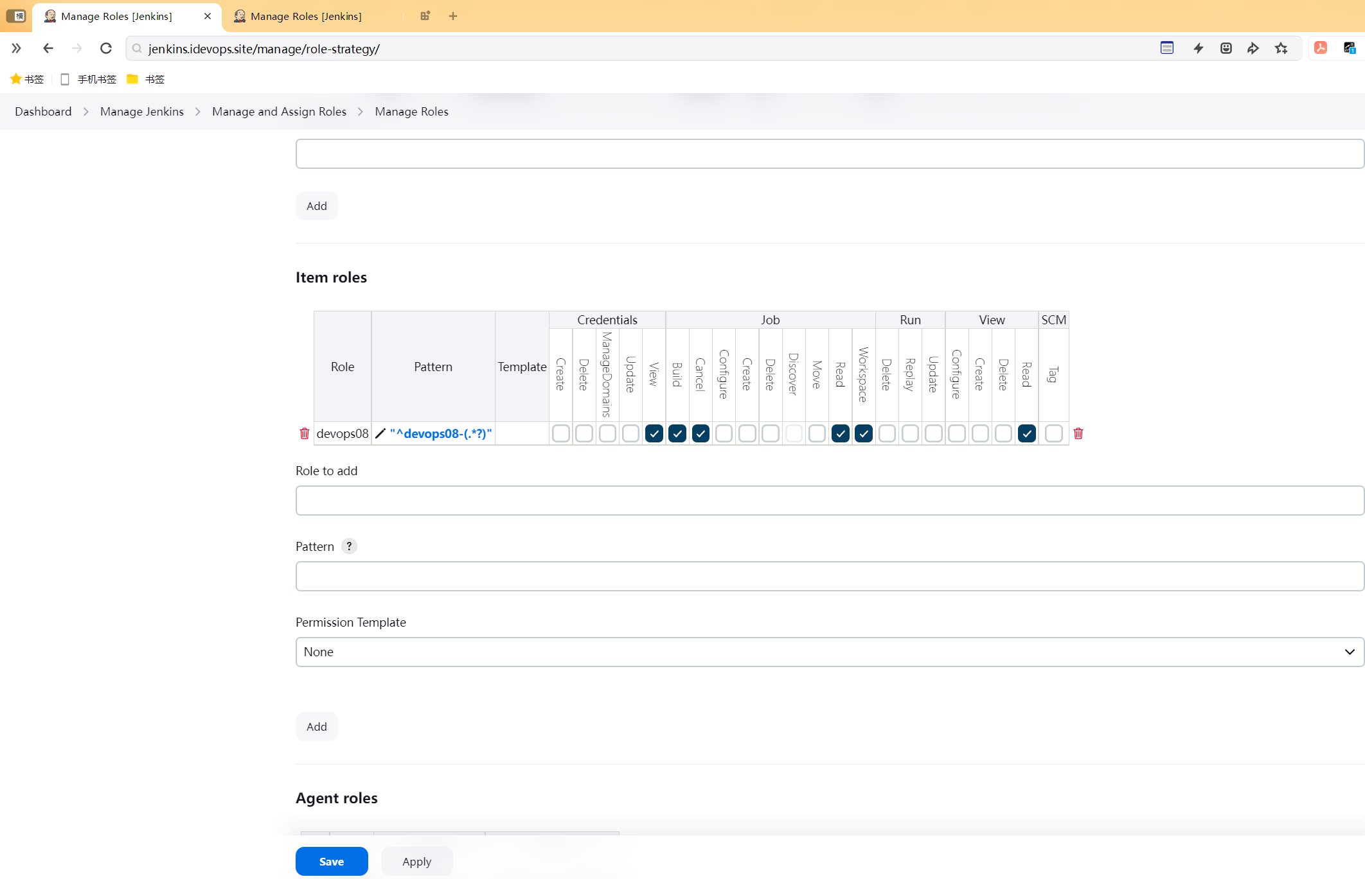Screen dimensions: 1365x879
Task: Edit the devops08 pattern with pencil icon
Action: coord(380,433)
